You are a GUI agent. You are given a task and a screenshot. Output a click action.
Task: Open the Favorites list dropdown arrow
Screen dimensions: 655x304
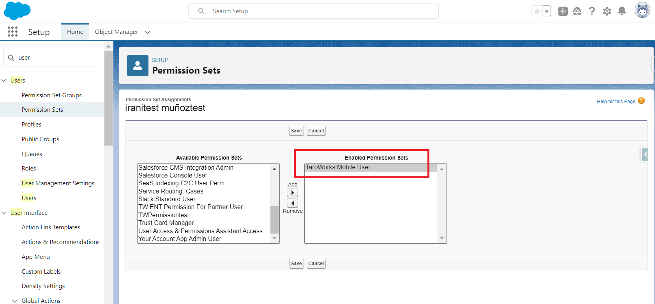point(547,11)
